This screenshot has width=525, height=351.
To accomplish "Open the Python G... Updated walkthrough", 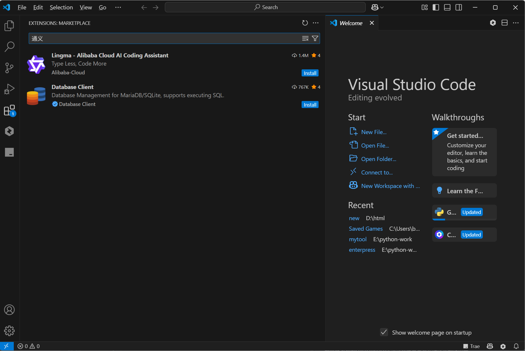I will pos(464,212).
